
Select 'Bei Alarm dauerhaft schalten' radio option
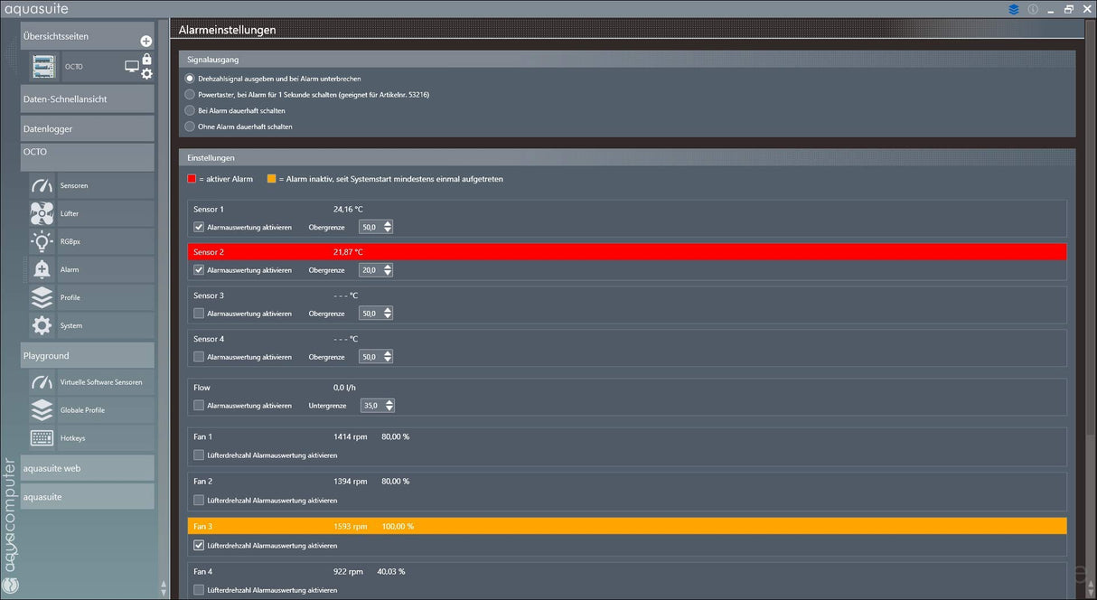click(x=190, y=110)
